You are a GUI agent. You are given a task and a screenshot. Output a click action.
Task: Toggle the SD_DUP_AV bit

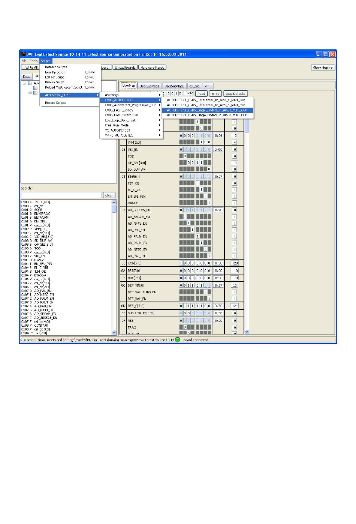pyautogui.click(x=209, y=169)
